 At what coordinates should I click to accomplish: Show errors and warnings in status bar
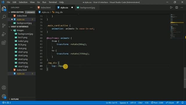6,103
